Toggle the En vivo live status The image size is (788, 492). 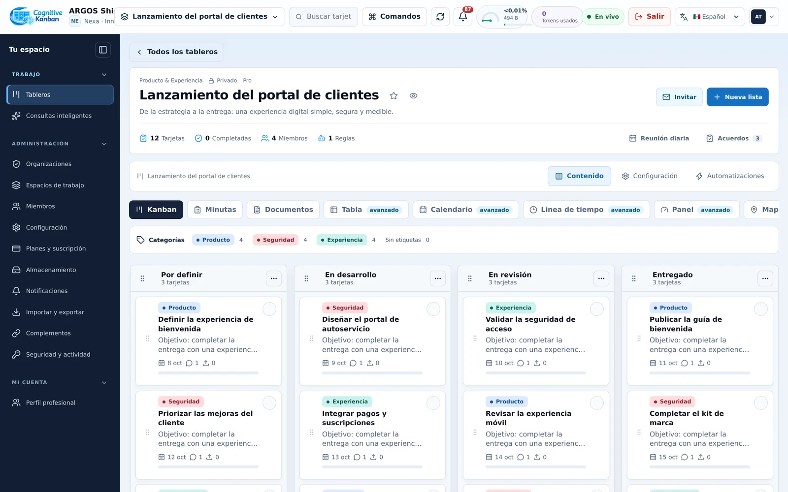tap(603, 17)
